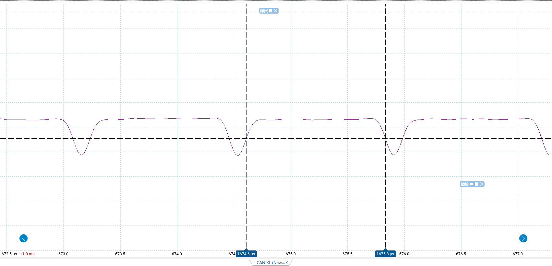The width and height of the screenshot is (552, 266).
Task: Close the CAN XL tab
Action: pos(287,263)
